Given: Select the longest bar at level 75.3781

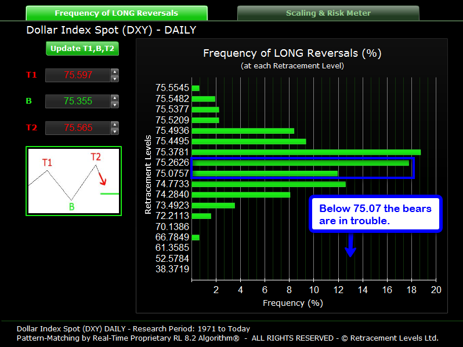Looking at the screenshot, I should pos(306,152).
